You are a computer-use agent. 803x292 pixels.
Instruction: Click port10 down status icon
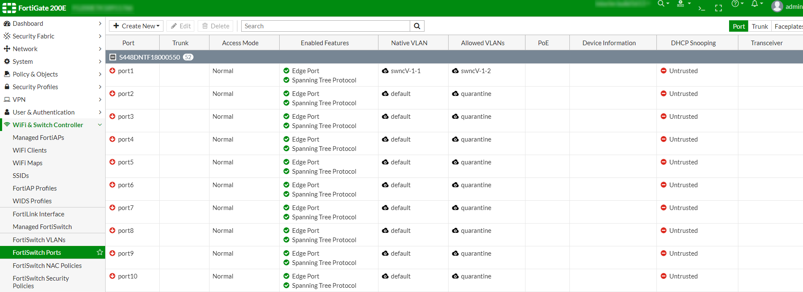click(x=112, y=276)
